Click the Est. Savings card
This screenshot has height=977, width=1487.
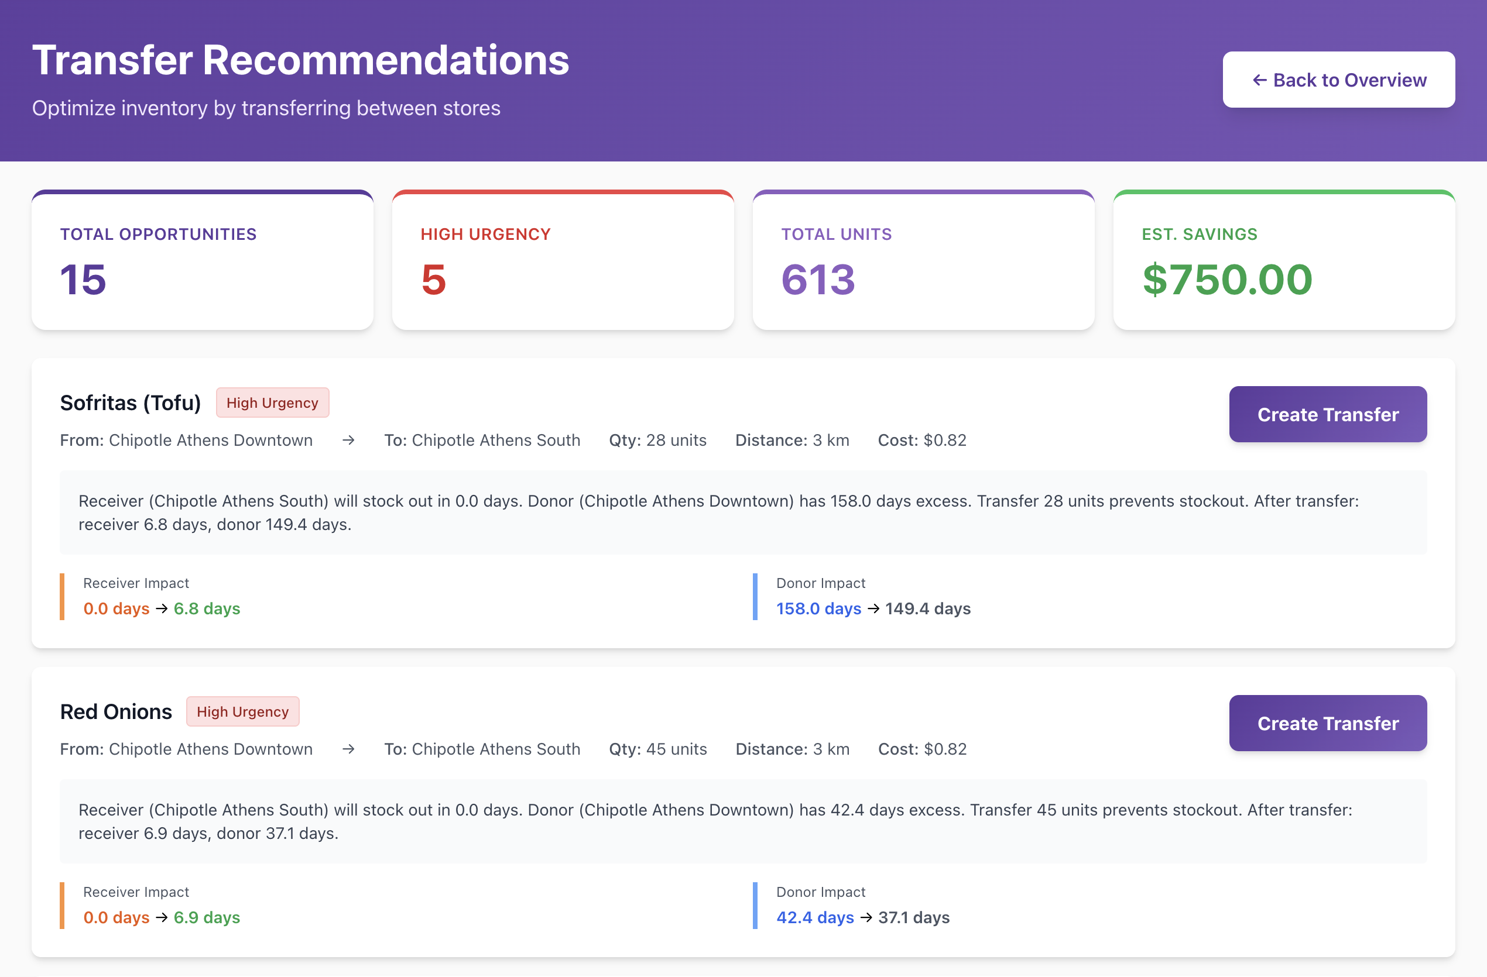[1283, 260]
